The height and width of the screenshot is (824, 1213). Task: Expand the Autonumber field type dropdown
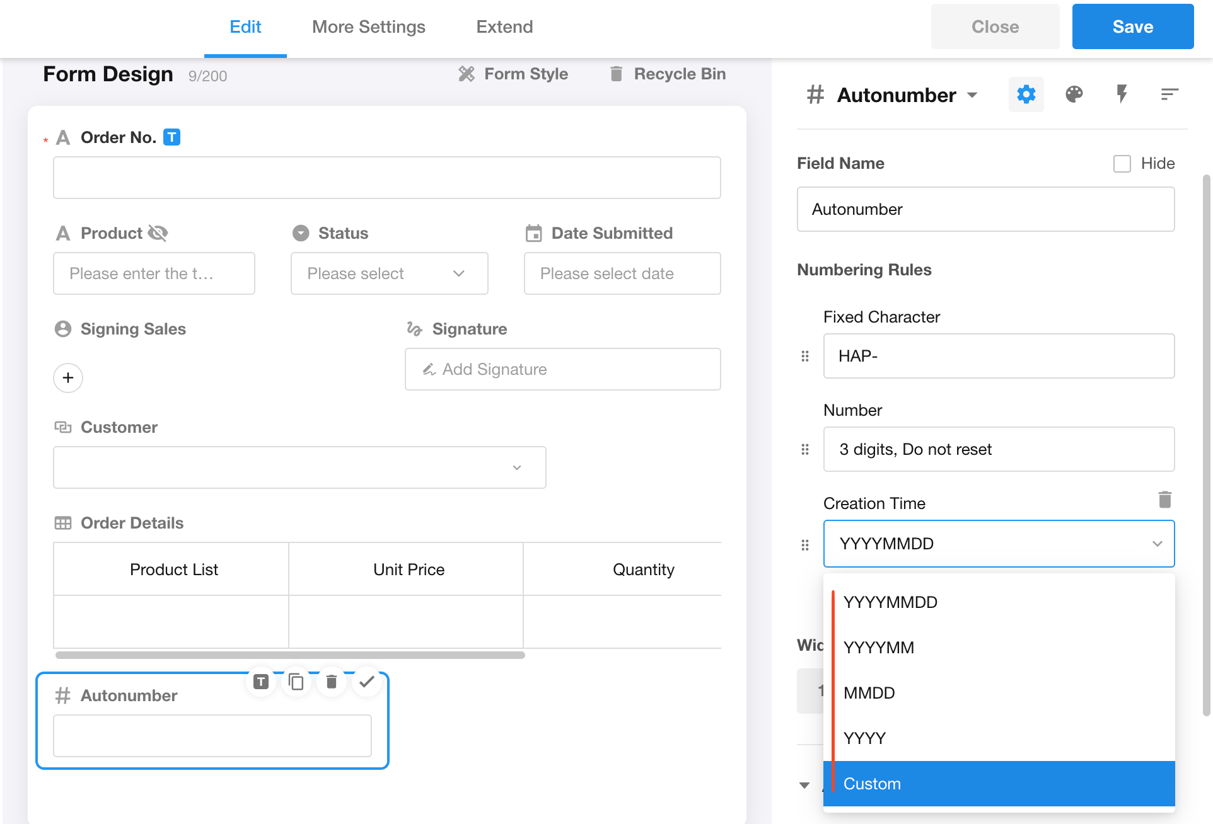(972, 95)
